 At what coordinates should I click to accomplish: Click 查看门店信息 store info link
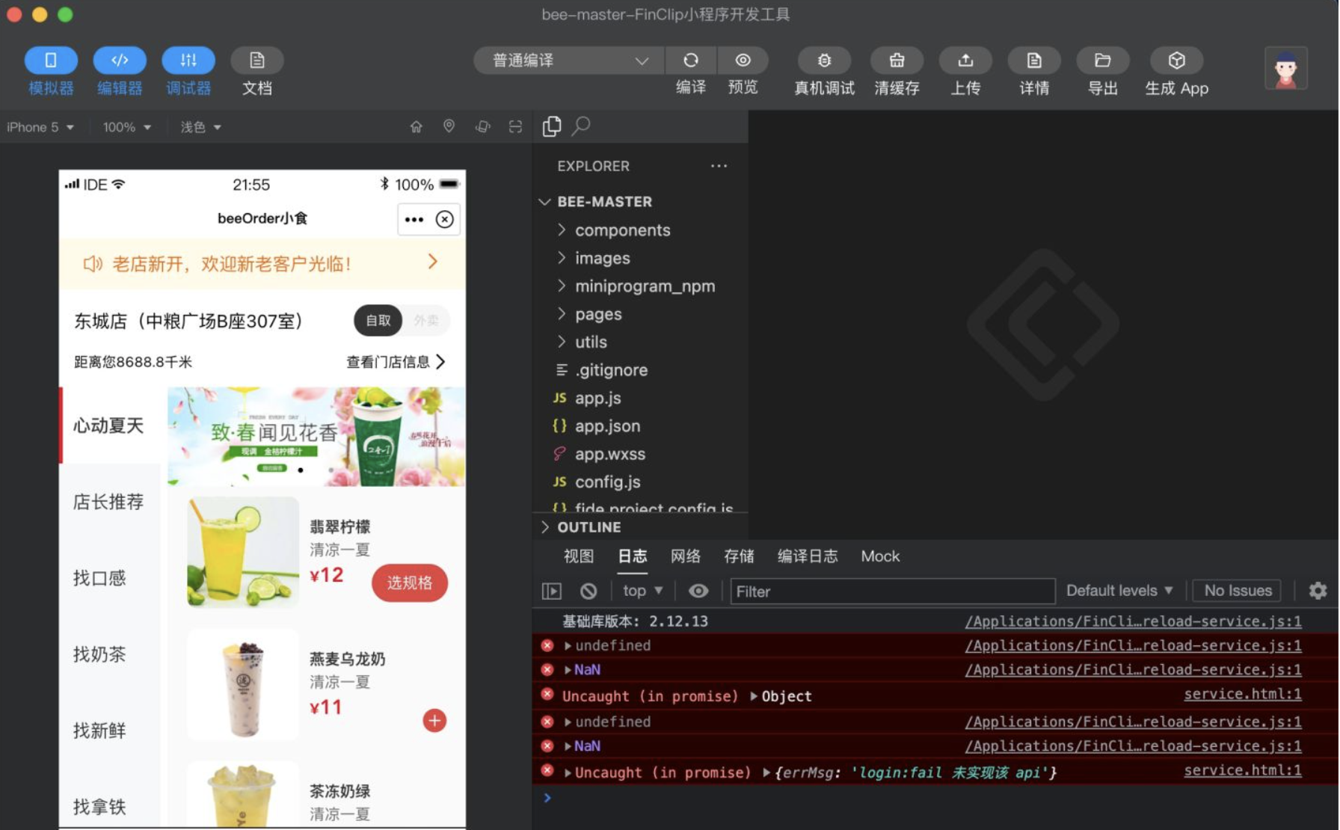click(396, 362)
